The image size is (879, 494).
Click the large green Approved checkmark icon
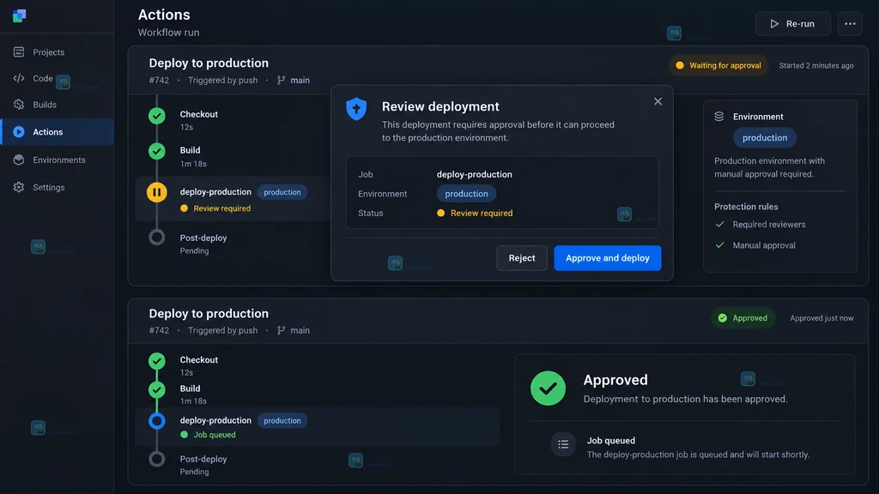(548, 389)
